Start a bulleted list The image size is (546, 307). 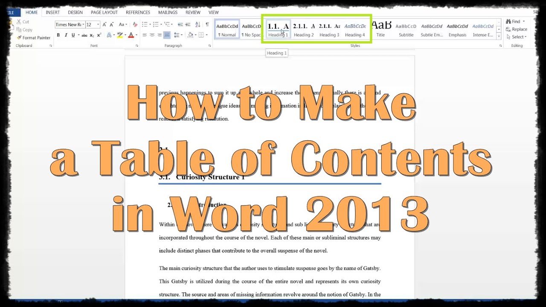[x=145, y=25]
